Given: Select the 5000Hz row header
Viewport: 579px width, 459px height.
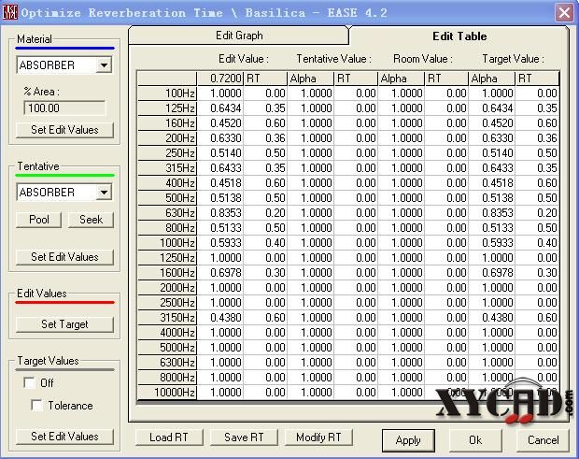Looking at the screenshot, I should [167, 348].
